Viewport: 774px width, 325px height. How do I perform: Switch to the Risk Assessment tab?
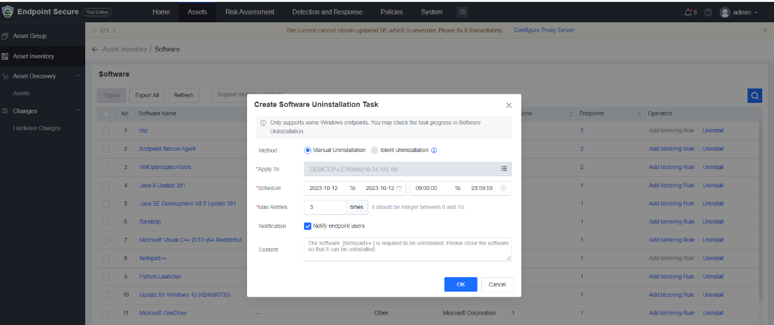click(x=250, y=12)
